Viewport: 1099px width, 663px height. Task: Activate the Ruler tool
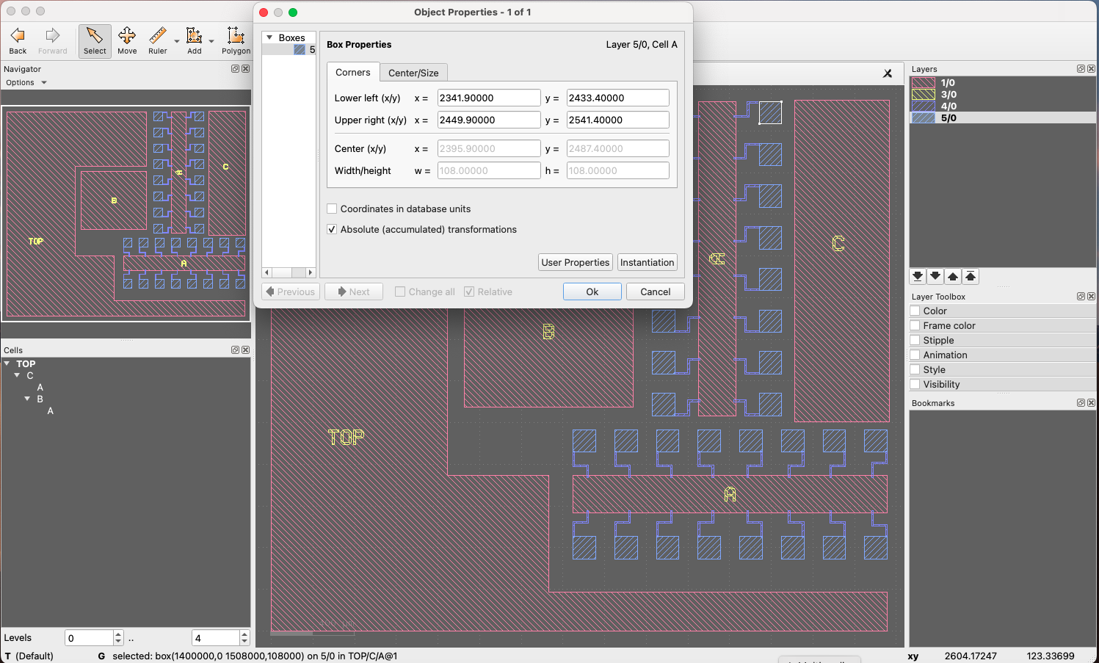pos(158,40)
